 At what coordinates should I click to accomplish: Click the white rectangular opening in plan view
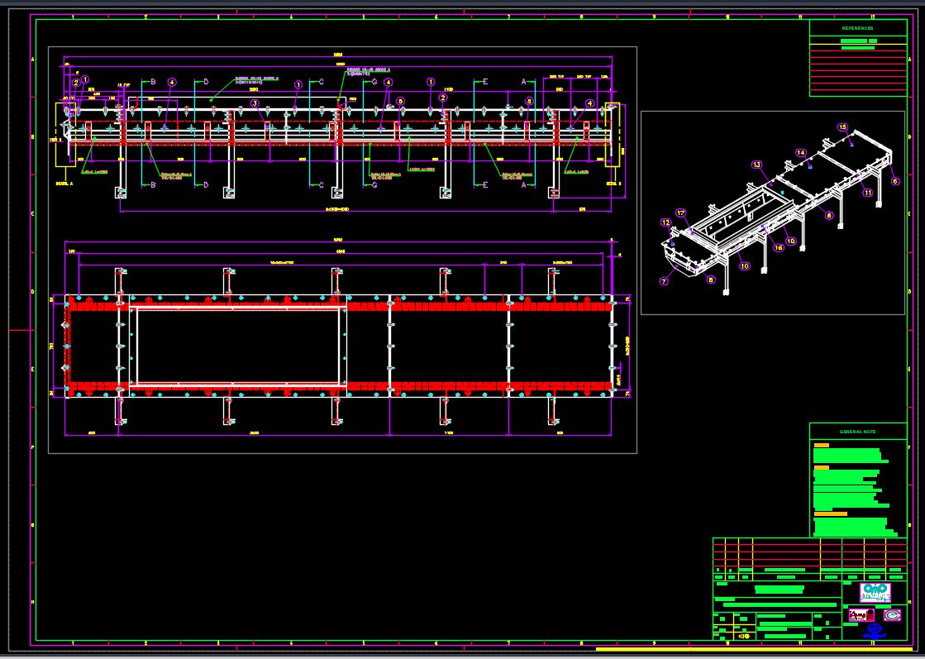tap(237, 346)
